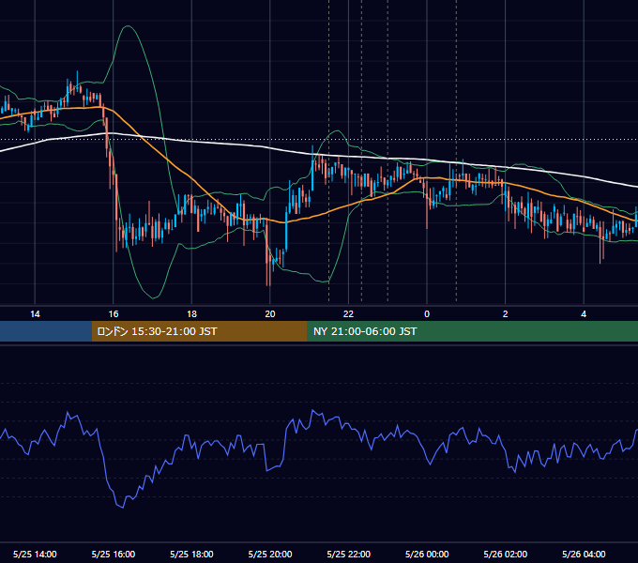Click the 5/25 16:00 date label
The height and width of the screenshot is (563, 638).
click(x=114, y=554)
